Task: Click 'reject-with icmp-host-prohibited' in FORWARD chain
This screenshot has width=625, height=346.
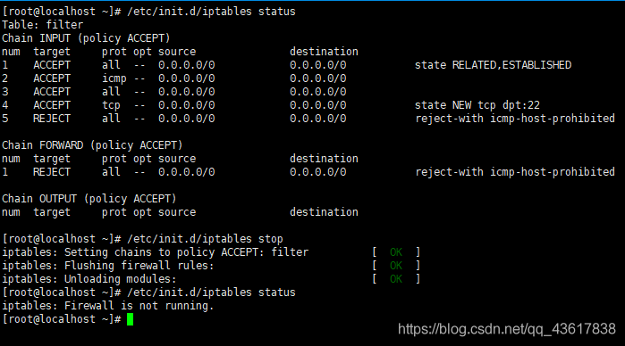Action: (515, 172)
